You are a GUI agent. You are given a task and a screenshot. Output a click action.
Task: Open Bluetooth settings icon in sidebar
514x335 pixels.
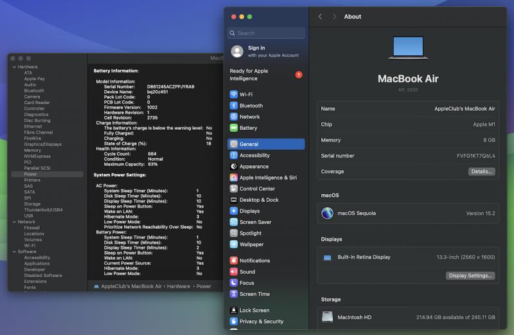(233, 105)
